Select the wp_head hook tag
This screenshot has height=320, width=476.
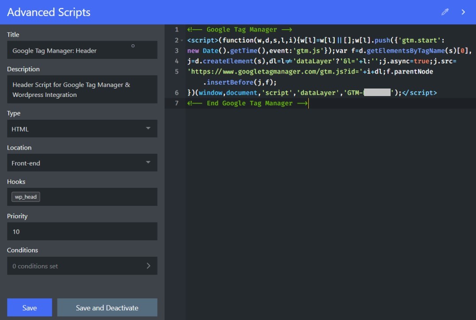tap(25, 197)
